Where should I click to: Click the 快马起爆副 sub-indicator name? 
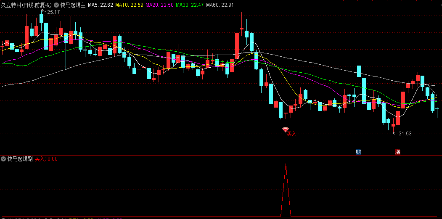tap(20, 159)
